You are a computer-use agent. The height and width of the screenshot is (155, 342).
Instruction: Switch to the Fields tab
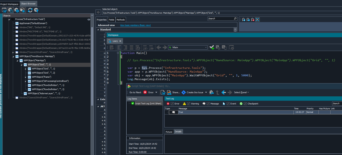pyautogui.click(x=112, y=20)
